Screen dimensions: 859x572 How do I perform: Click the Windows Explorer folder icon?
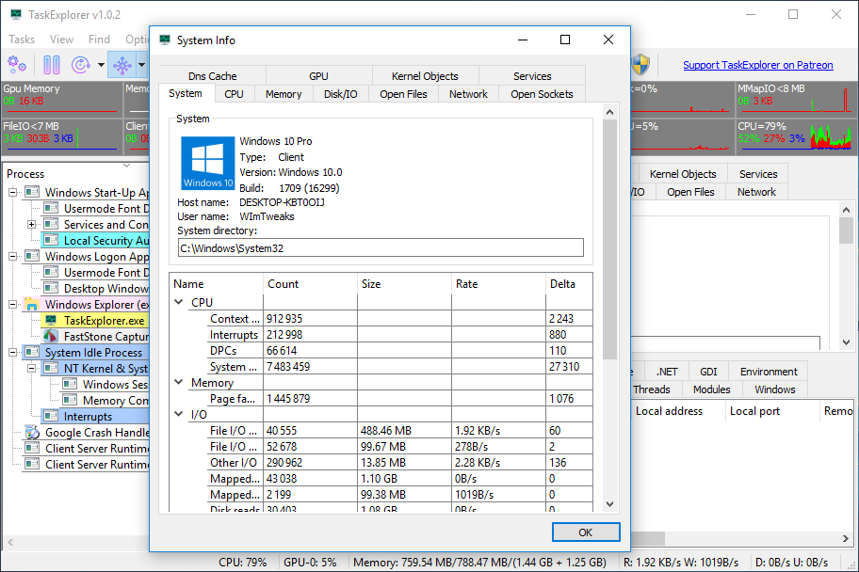pyautogui.click(x=32, y=304)
